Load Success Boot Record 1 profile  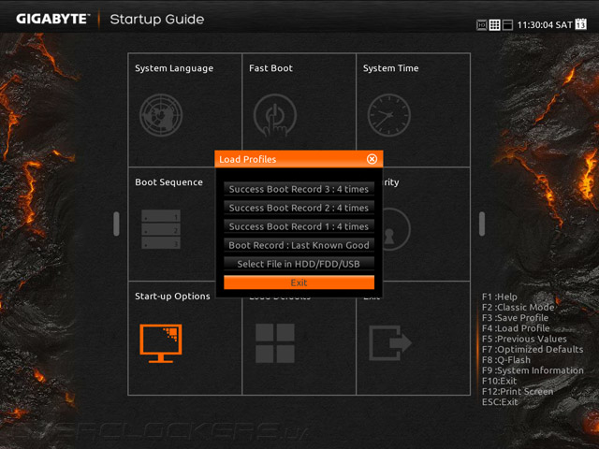(x=299, y=226)
